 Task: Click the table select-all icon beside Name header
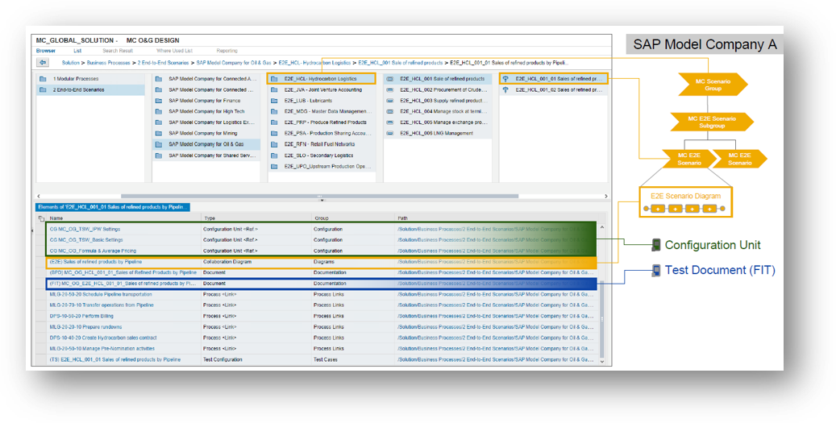coord(42,218)
